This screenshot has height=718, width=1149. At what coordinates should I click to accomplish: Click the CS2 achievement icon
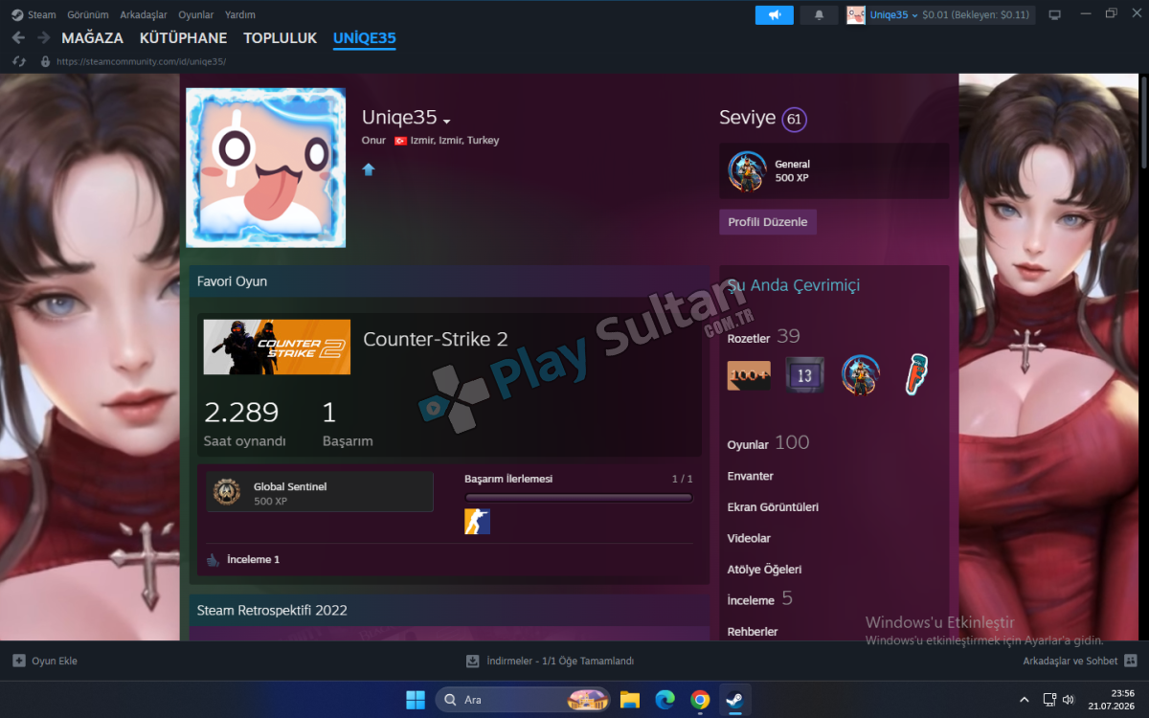coord(477,522)
